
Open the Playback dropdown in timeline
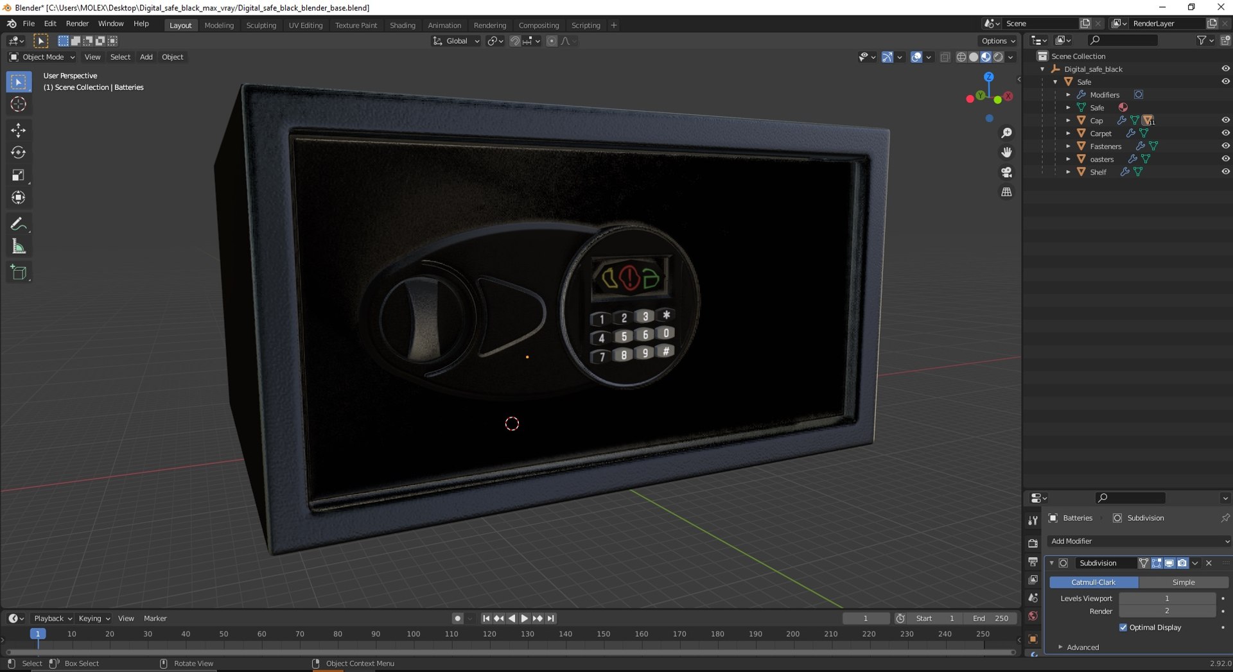click(x=53, y=618)
